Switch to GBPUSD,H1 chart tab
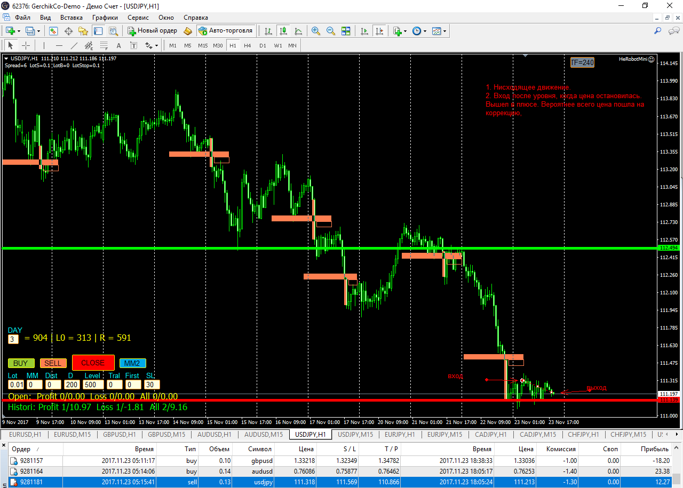The width and height of the screenshot is (683, 488). coord(119,435)
